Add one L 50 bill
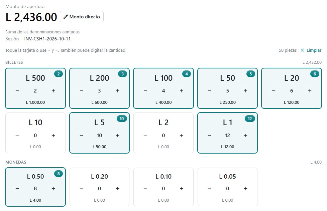 click(245, 90)
